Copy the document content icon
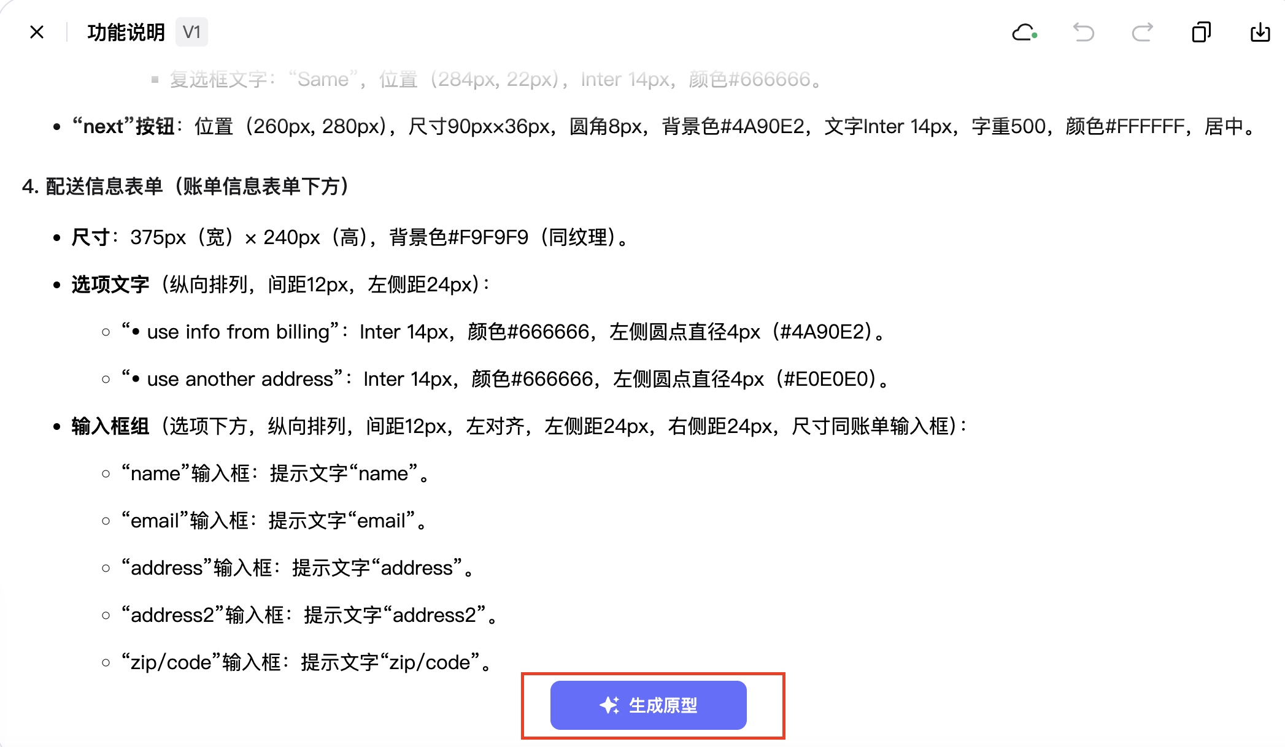 pos(1201,32)
